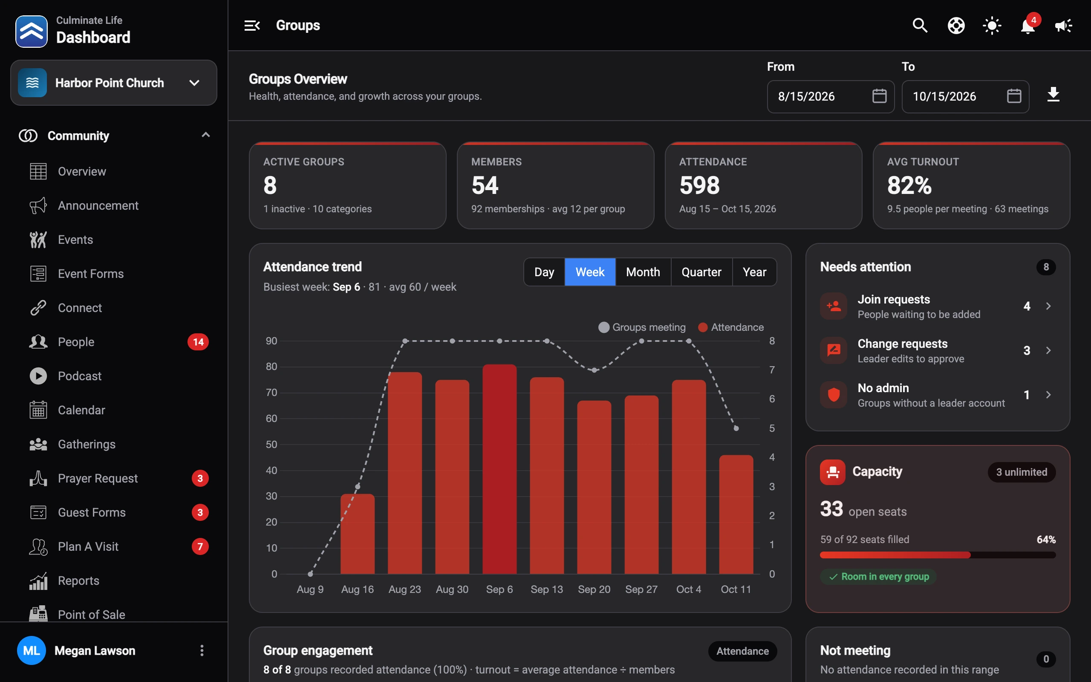
Task: Open the From date calendar picker
Action: pyautogui.click(x=879, y=96)
